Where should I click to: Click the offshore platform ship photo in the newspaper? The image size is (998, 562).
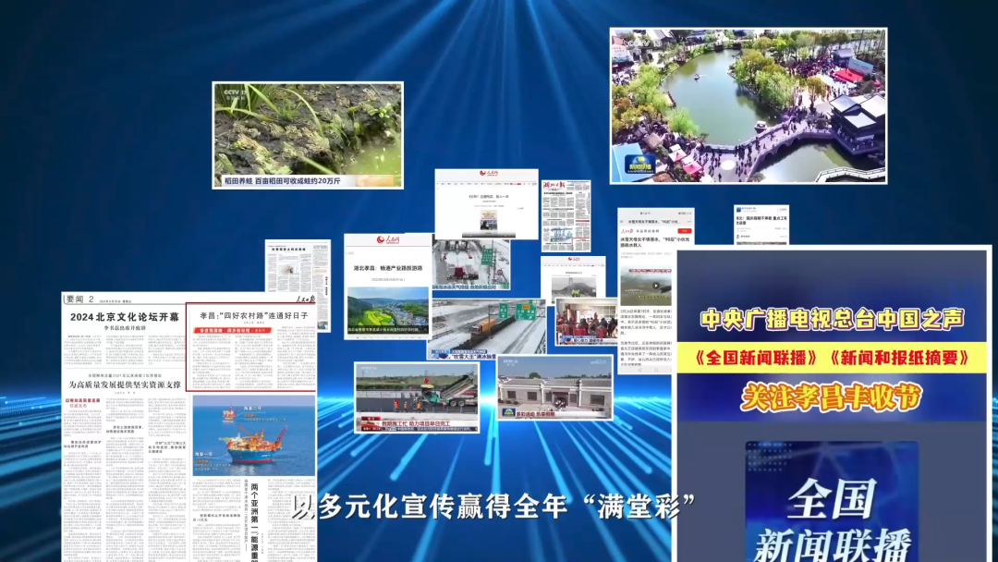[254, 435]
